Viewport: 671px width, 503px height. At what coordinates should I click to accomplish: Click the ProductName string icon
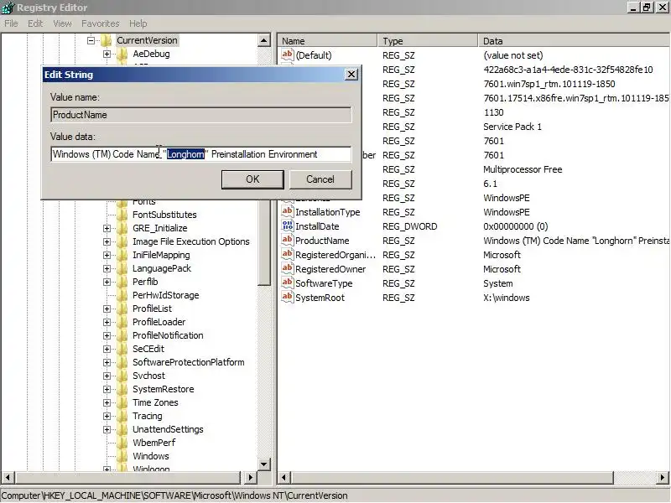click(x=287, y=240)
